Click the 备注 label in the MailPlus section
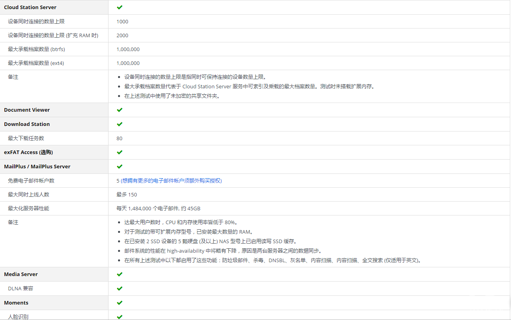 (x=13, y=222)
